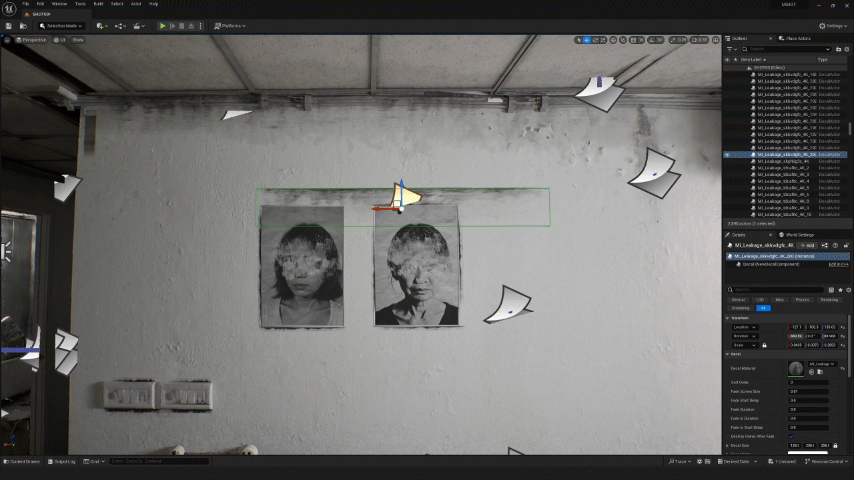Open the Blueprints toolbar menu

pos(121,26)
